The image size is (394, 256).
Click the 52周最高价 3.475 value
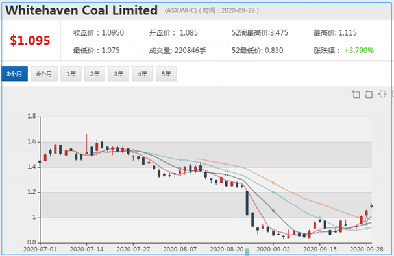260,33
